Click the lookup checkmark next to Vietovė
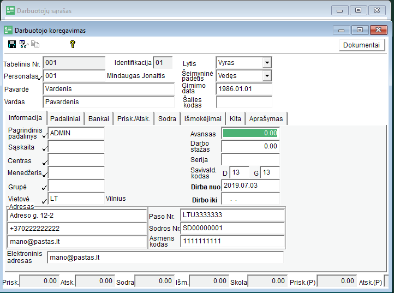 pos(45,201)
